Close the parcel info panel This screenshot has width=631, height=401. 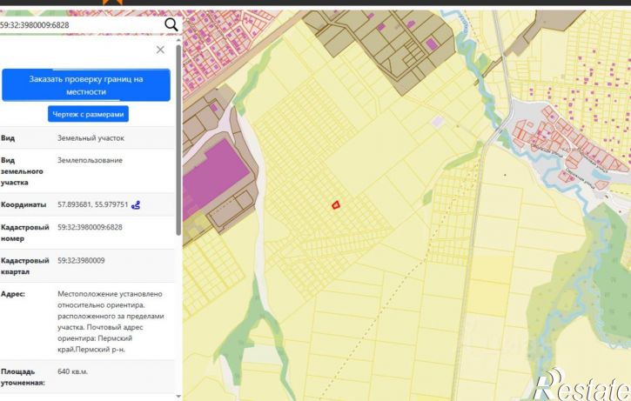tap(160, 50)
